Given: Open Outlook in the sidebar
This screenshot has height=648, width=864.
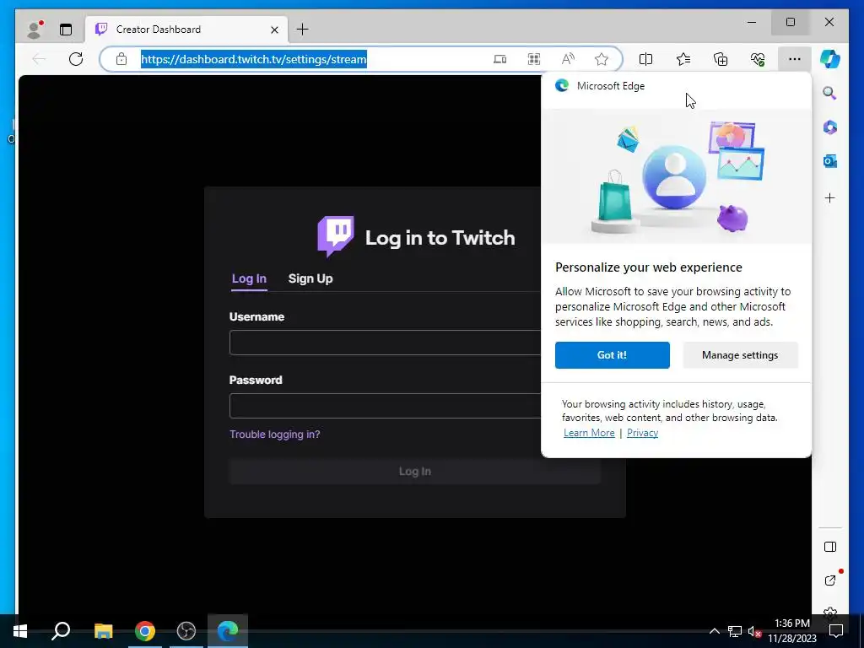Looking at the screenshot, I should [830, 161].
